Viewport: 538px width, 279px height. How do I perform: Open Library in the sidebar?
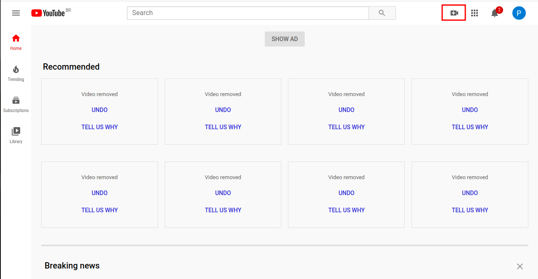coord(16,136)
